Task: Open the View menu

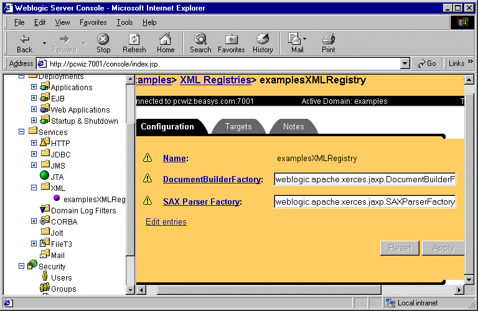Action: click(62, 22)
